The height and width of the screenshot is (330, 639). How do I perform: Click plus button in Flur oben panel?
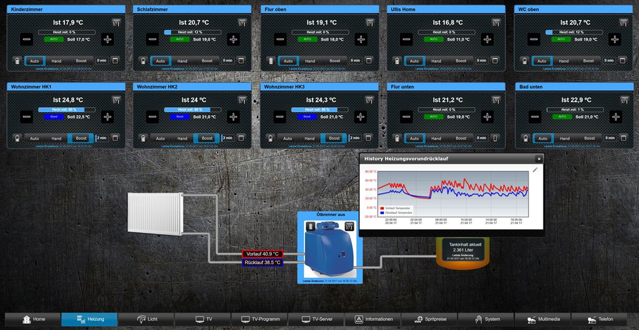pos(361,39)
